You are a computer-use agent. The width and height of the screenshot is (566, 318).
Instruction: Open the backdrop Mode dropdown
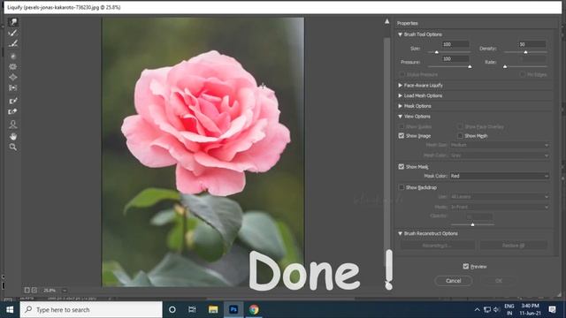pyautogui.click(x=499, y=208)
